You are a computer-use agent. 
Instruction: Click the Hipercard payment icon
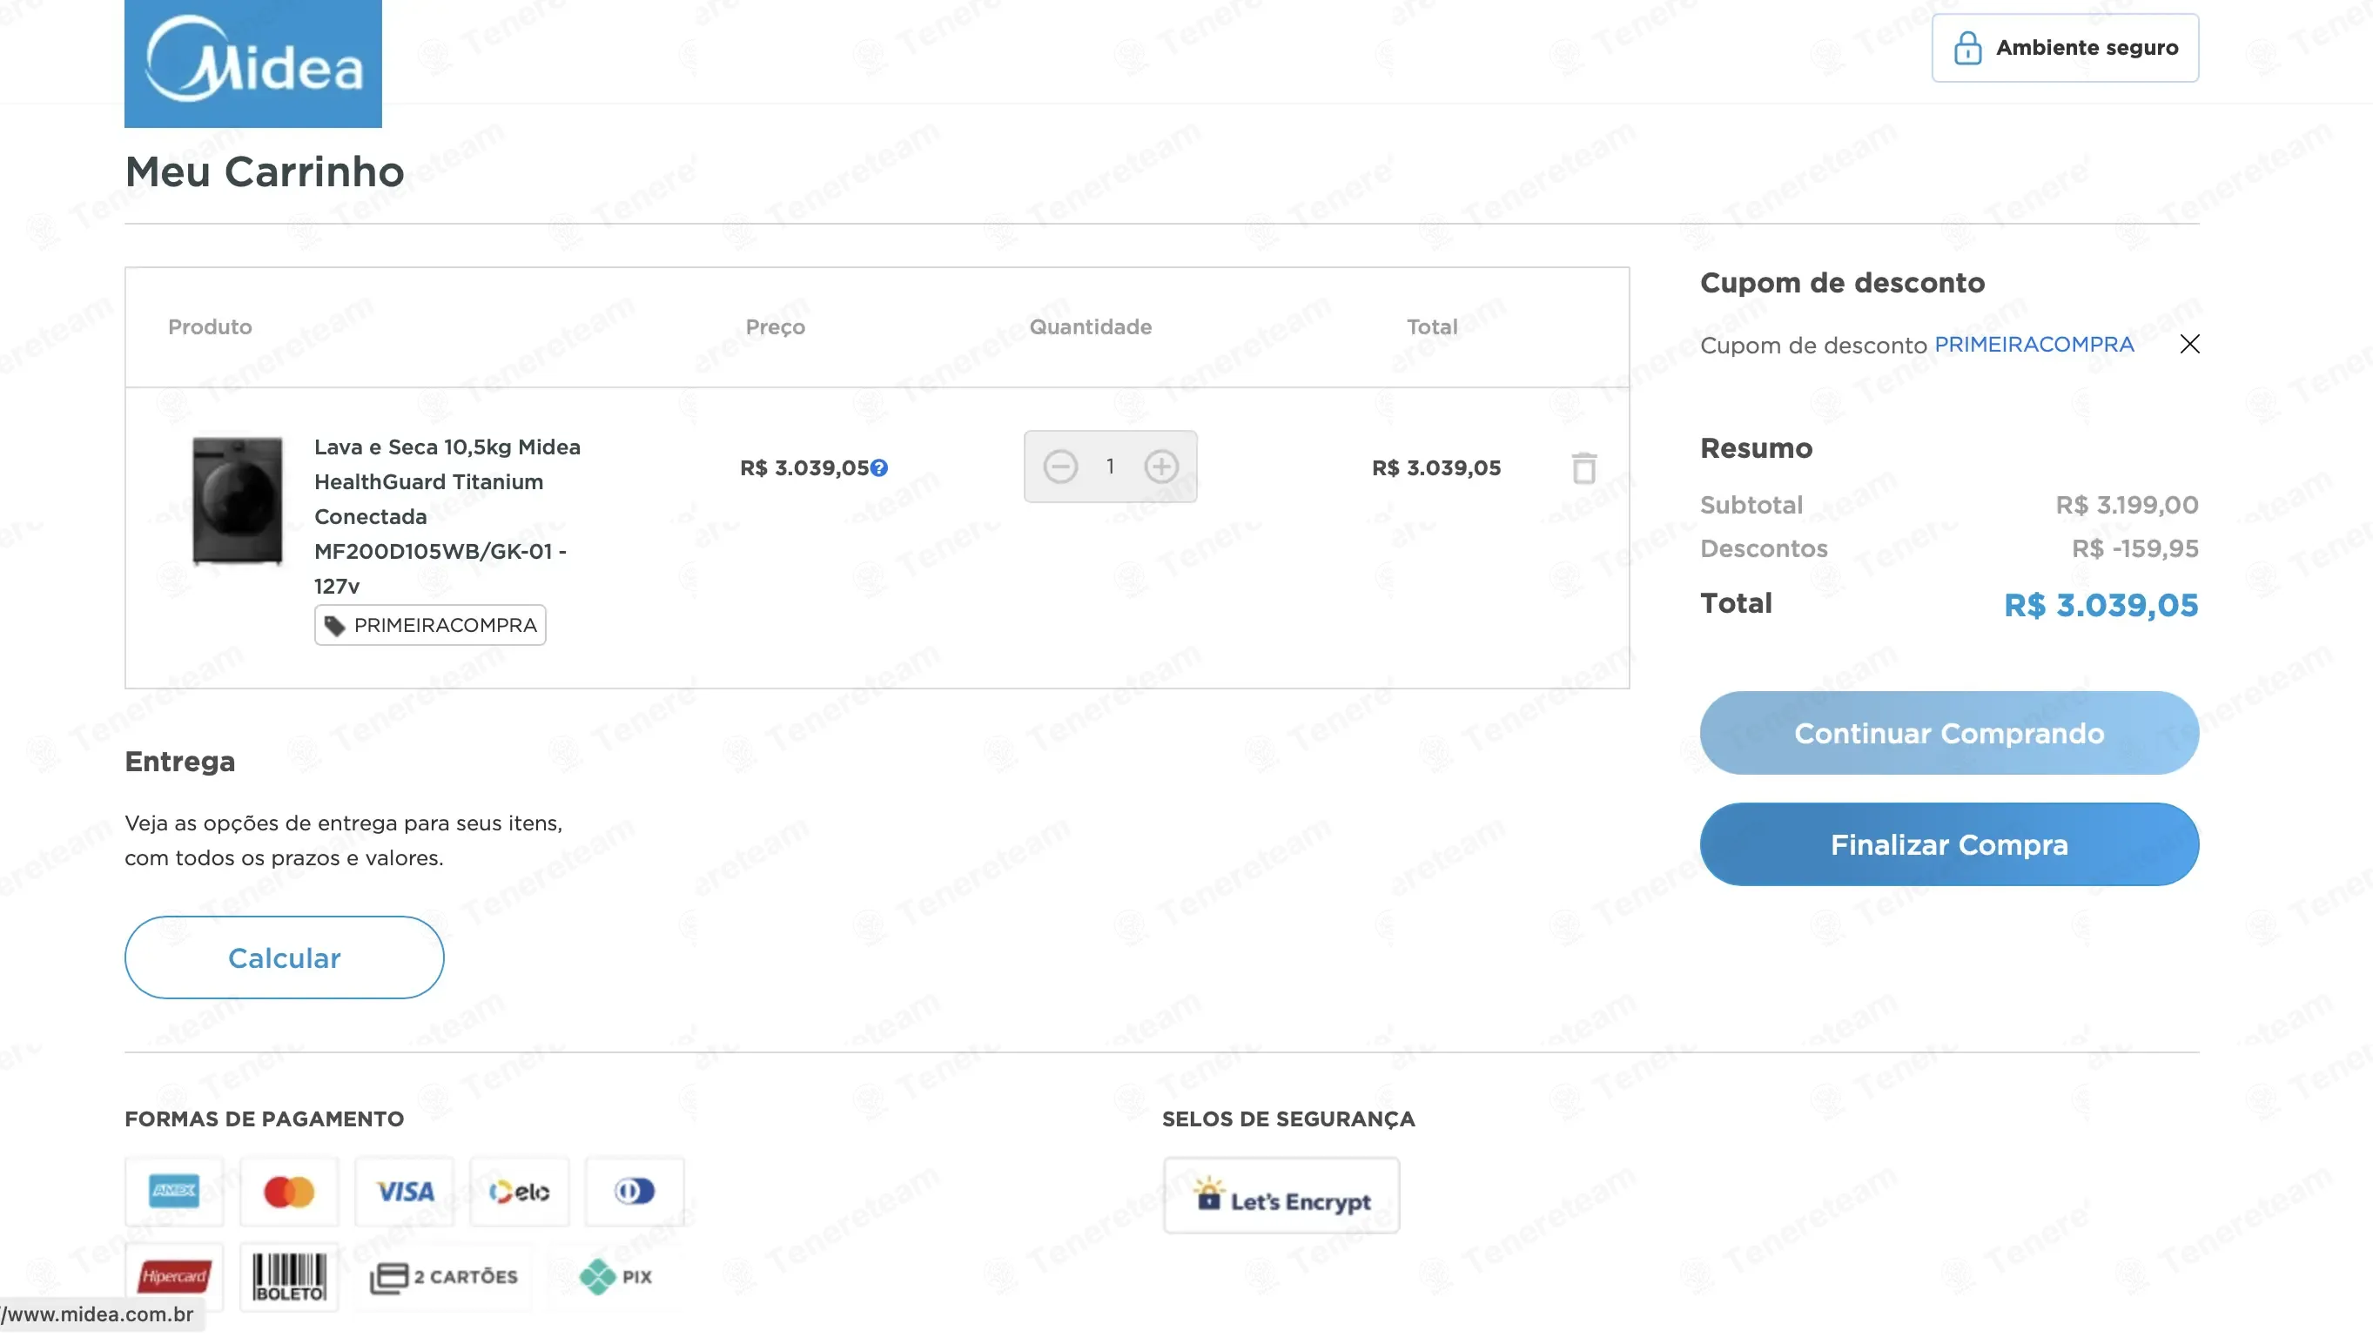pyautogui.click(x=174, y=1277)
